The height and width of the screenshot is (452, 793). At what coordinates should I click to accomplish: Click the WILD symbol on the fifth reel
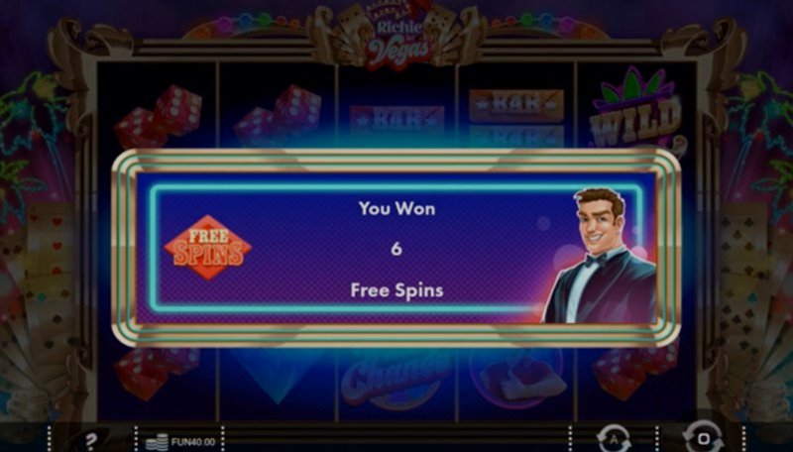634,110
